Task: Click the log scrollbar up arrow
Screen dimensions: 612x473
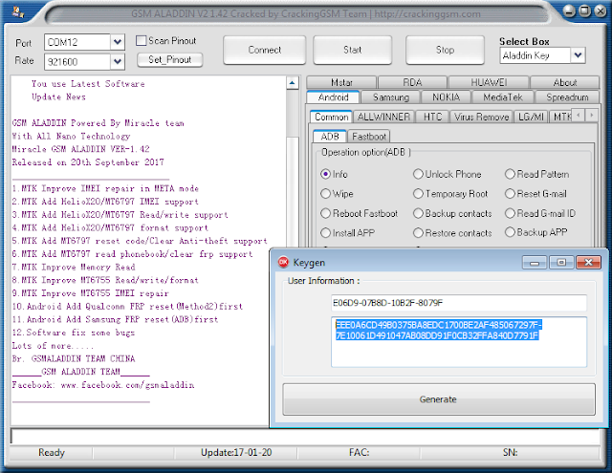Action: tap(292, 83)
